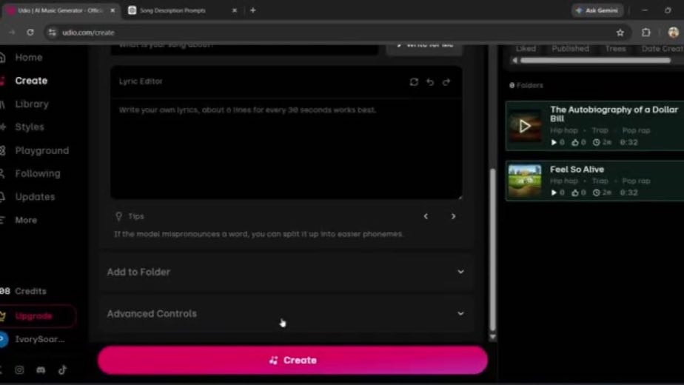Viewport: 684px width, 385px height.
Task: Open Library from the sidebar
Action: coord(31,104)
